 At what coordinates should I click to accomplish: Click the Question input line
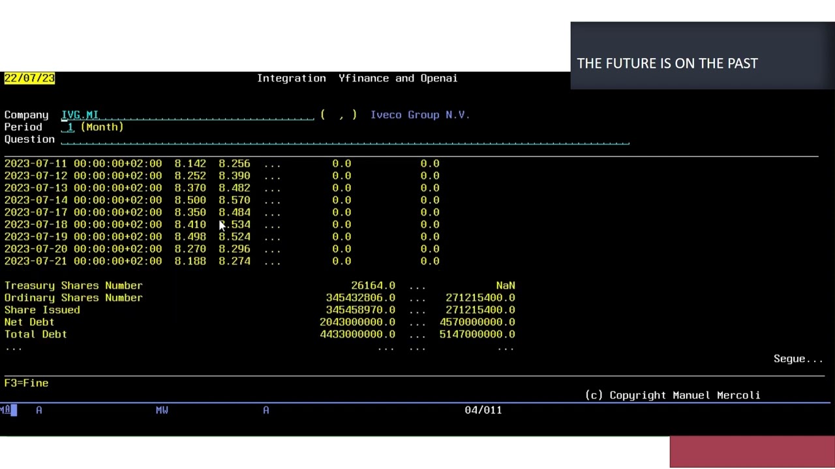click(x=345, y=139)
